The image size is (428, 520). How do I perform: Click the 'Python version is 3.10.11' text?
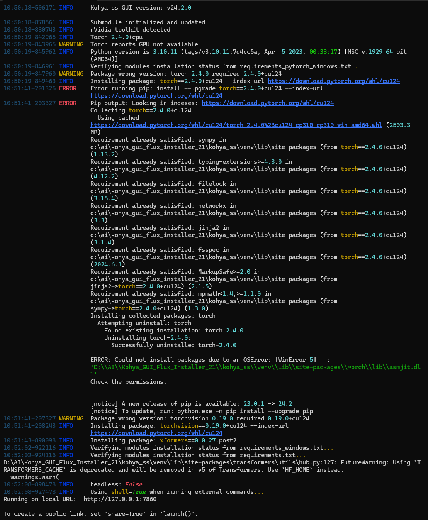click(x=134, y=52)
